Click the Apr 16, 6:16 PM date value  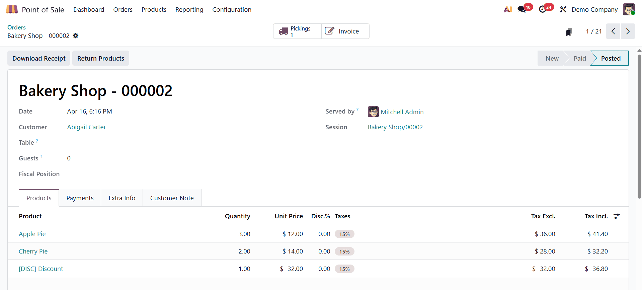click(x=89, y=111)
